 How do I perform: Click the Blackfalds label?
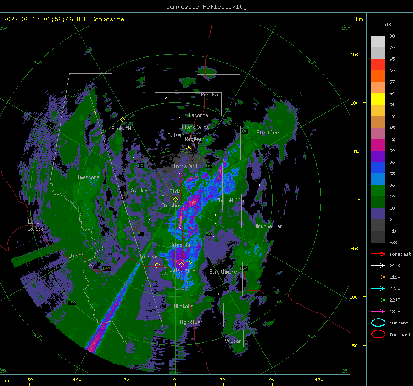coord(195,127)
